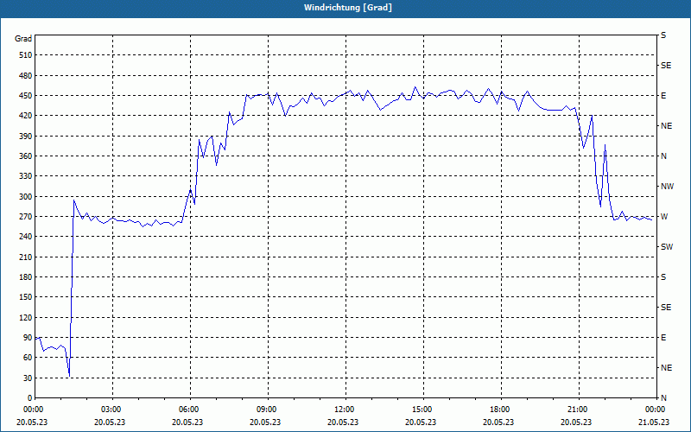Click the 00:00 label above 21.05.23
The height and width of the screenshot is (432, 691).
tap(654, 410)
